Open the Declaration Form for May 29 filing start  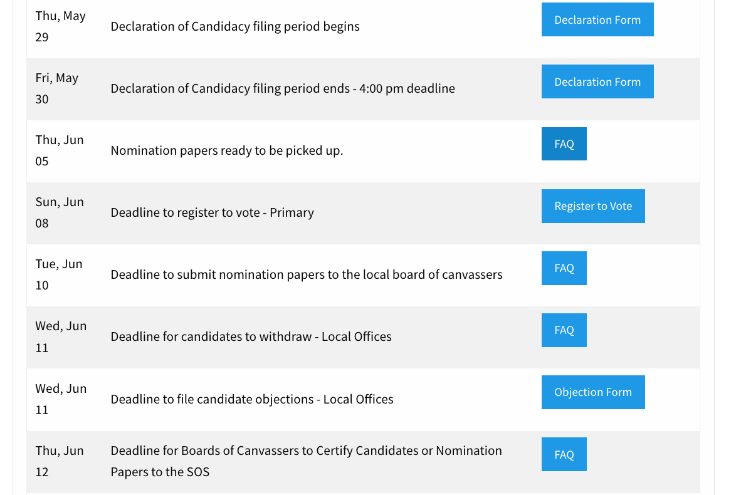click(597, 19)
